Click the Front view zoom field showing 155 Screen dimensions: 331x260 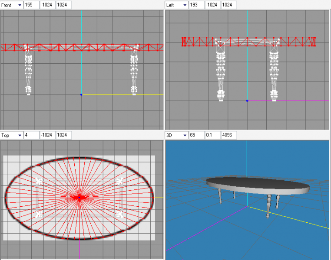[32, 5]
